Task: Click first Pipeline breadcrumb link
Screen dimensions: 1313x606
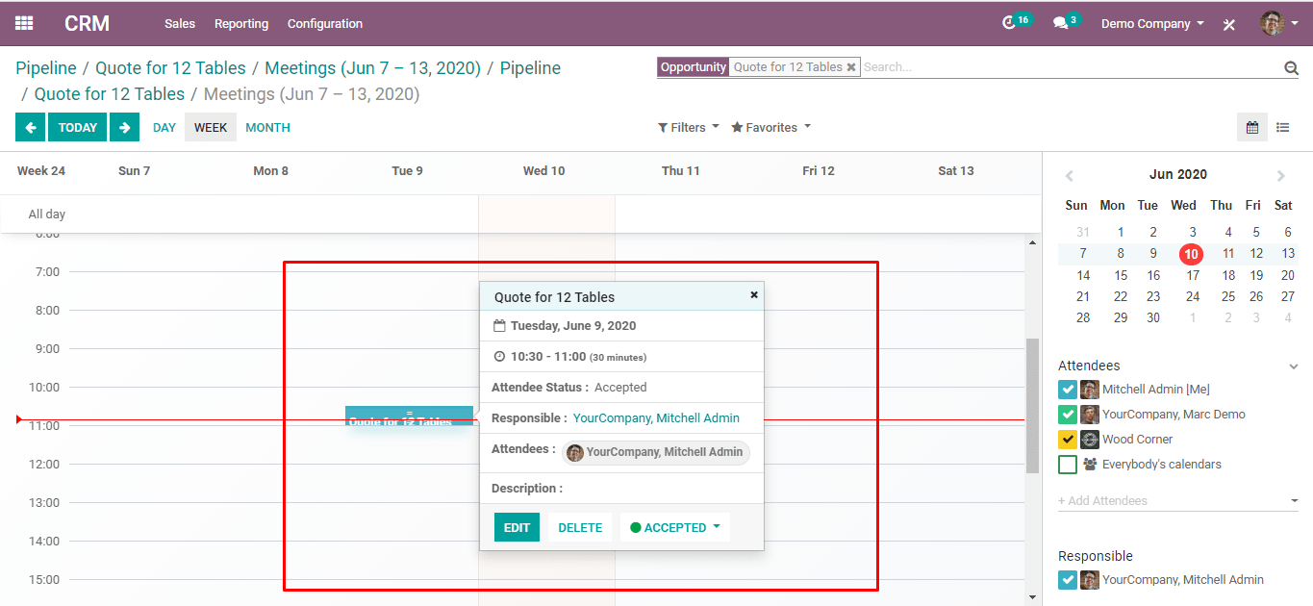Action: click(46, 68)
